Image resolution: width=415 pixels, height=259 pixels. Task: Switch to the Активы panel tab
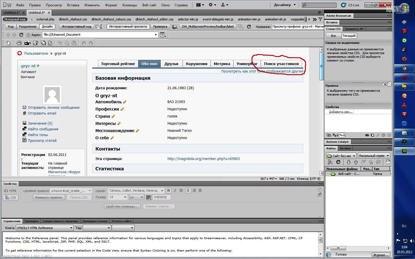point(345,148)
